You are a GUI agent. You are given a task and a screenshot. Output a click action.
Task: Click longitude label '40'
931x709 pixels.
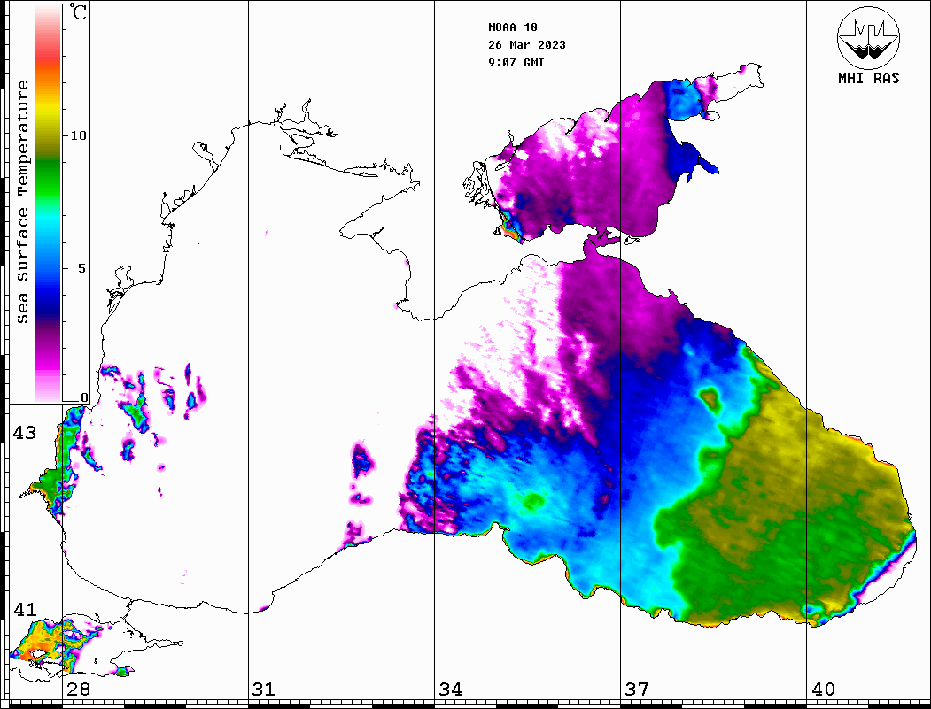[823, 690]
